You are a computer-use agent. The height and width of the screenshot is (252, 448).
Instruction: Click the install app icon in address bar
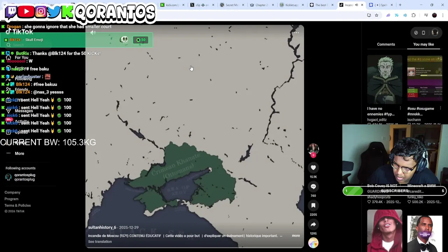(369, 15)
